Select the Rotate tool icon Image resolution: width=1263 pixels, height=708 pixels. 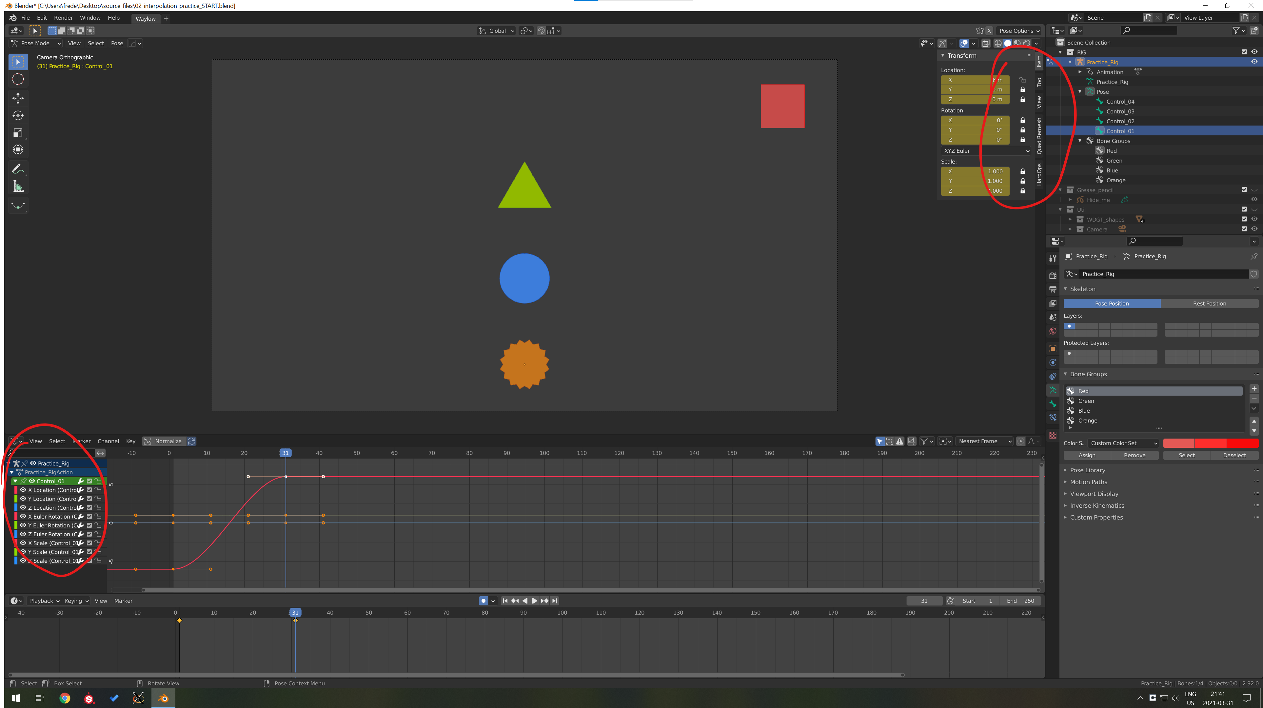point(18,115)
